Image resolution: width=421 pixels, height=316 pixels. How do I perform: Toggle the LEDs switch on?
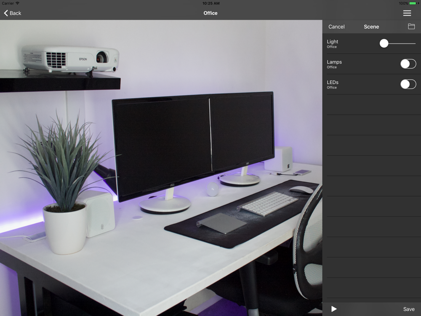(x=408, y=84)
